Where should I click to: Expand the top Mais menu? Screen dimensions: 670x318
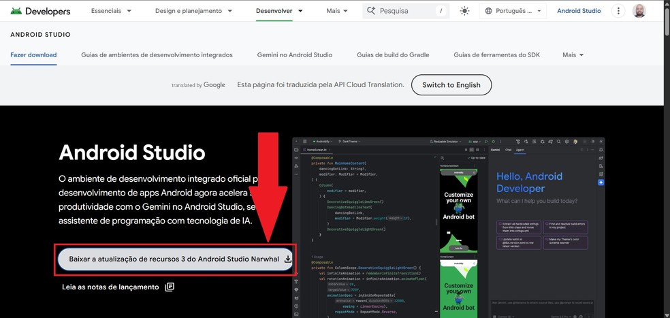click(x=337, y=11)
